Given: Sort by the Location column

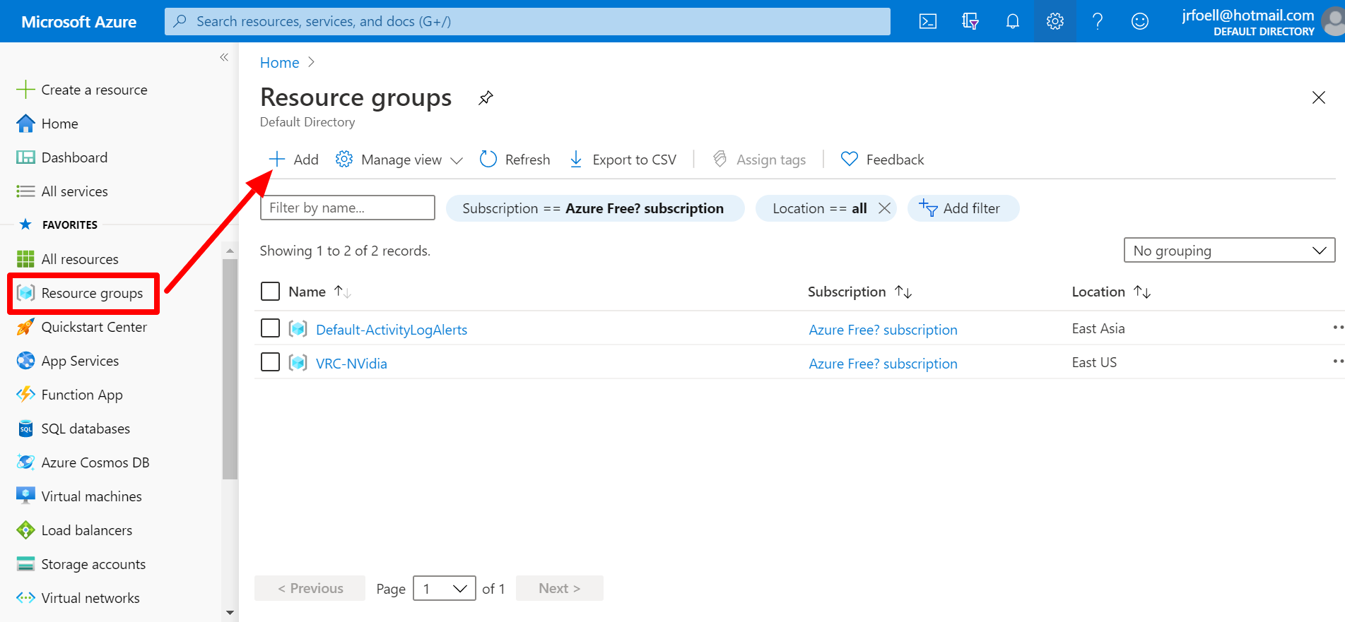Looking at the screenshot, I should pyautogui.click(x=1111, y=292).
